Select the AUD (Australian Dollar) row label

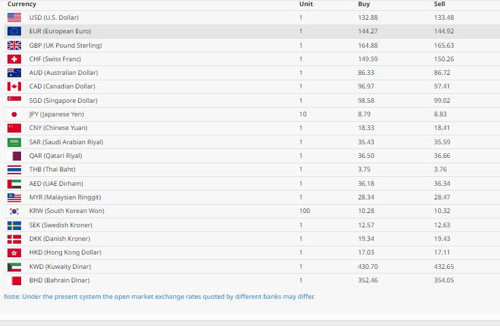click(63, 73)
